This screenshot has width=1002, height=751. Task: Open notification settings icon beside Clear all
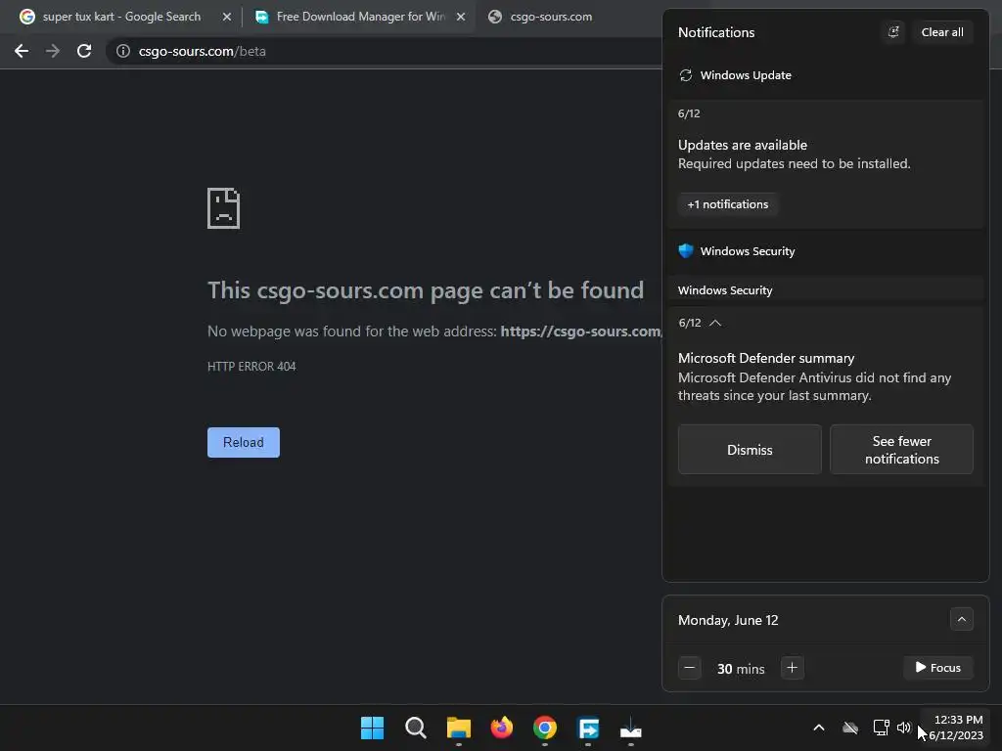(893, 32)
